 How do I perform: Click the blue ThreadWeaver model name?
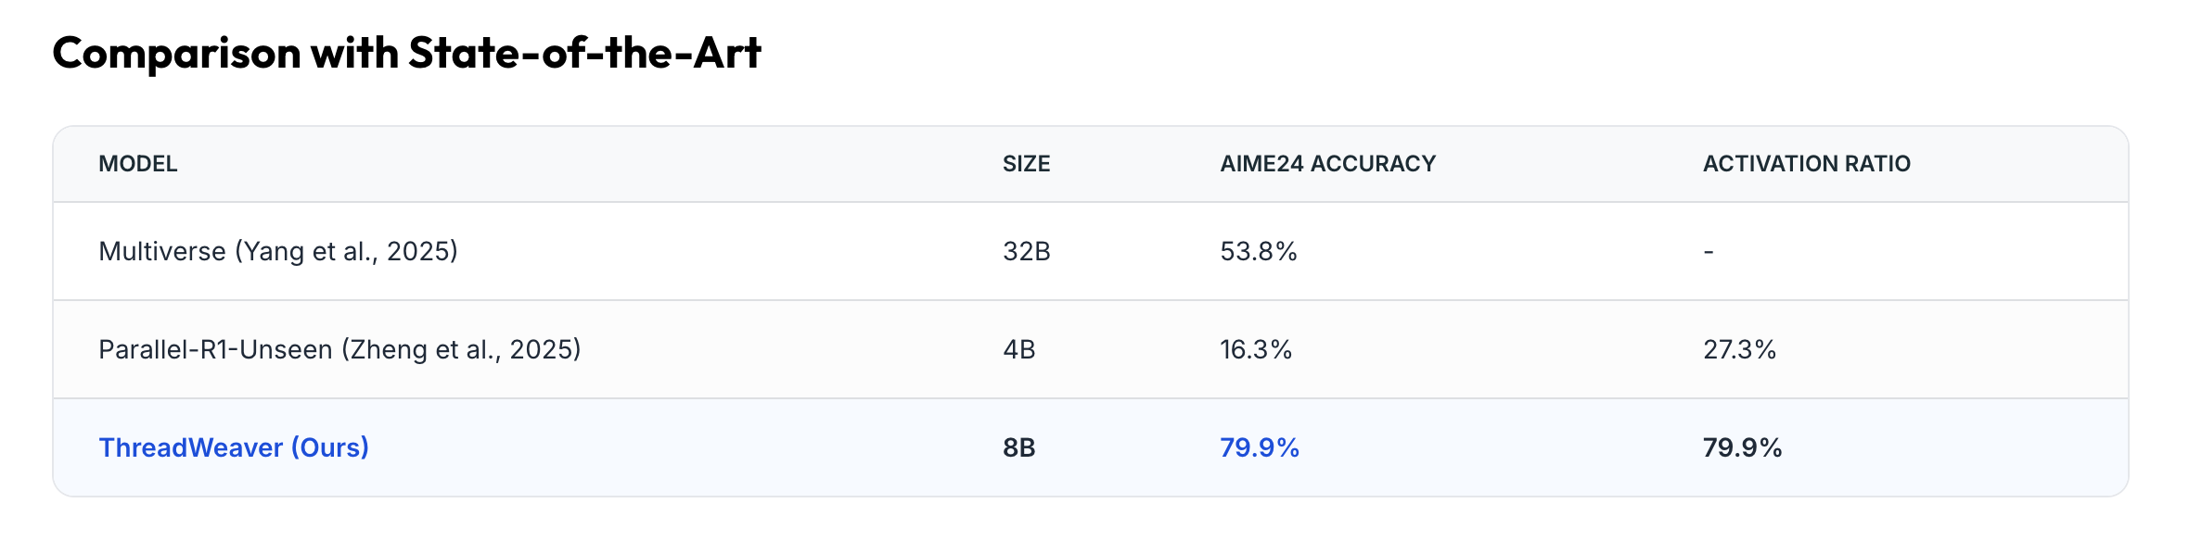pos(190,447)
